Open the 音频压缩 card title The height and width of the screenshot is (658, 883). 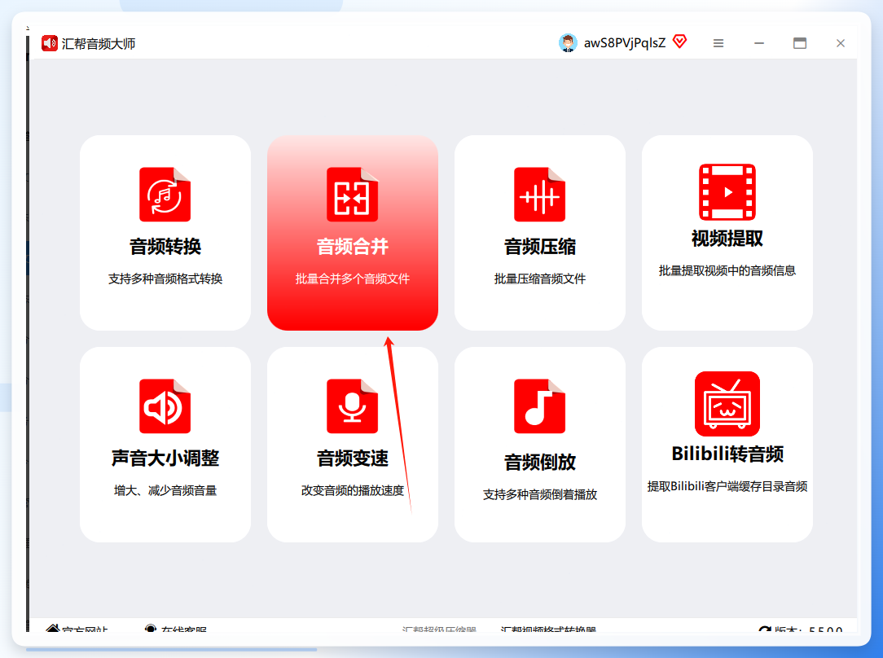pos(539,247)
